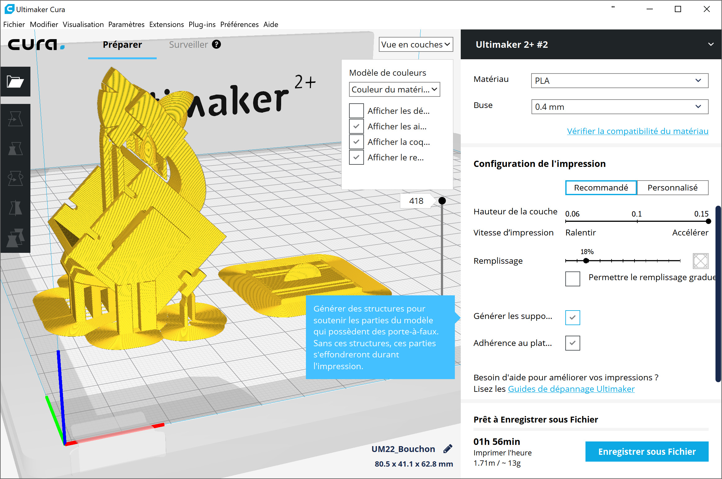722x479 pixels.
Task: Click the infill pattern icon beside Remplissage
Action: 700,261
